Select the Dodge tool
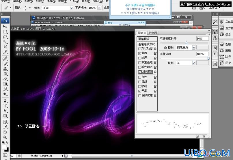This screenshot has height=160, width=233. [x=5, y=94]
